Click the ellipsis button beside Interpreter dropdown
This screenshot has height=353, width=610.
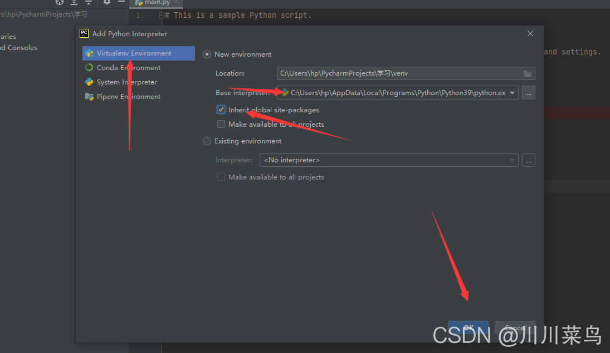[529, 160]
